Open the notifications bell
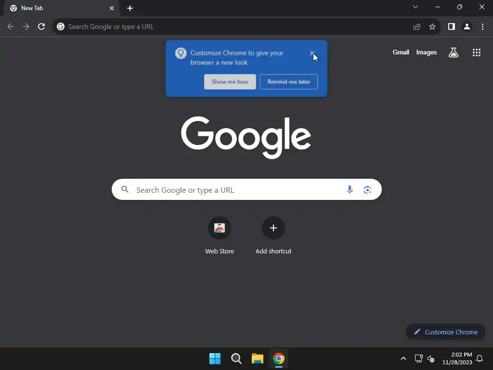This screenshot has width=493, height=370. click(x=480, y=358)
